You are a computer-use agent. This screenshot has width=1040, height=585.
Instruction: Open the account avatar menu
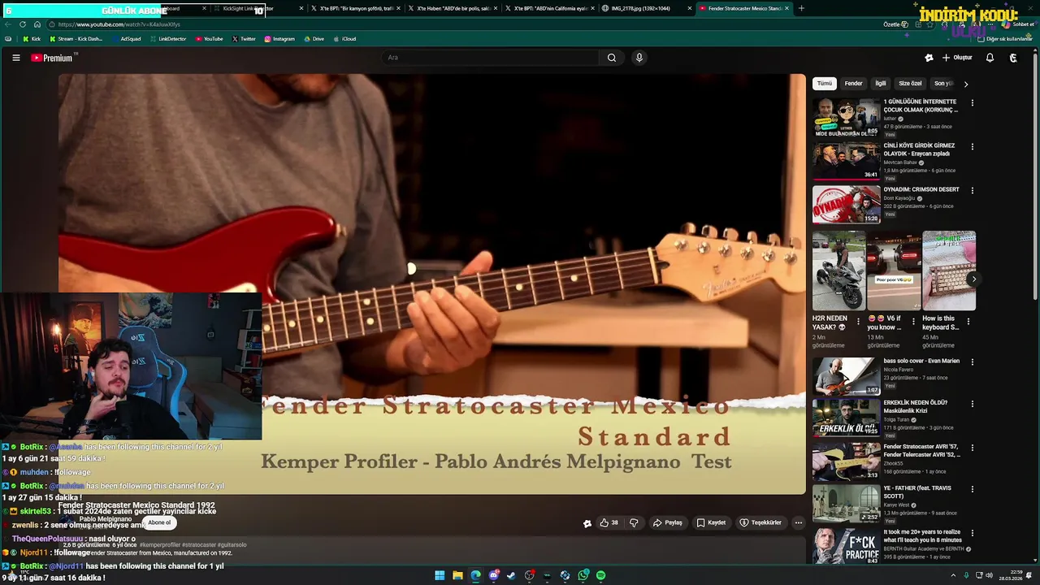pos(1013,58)
